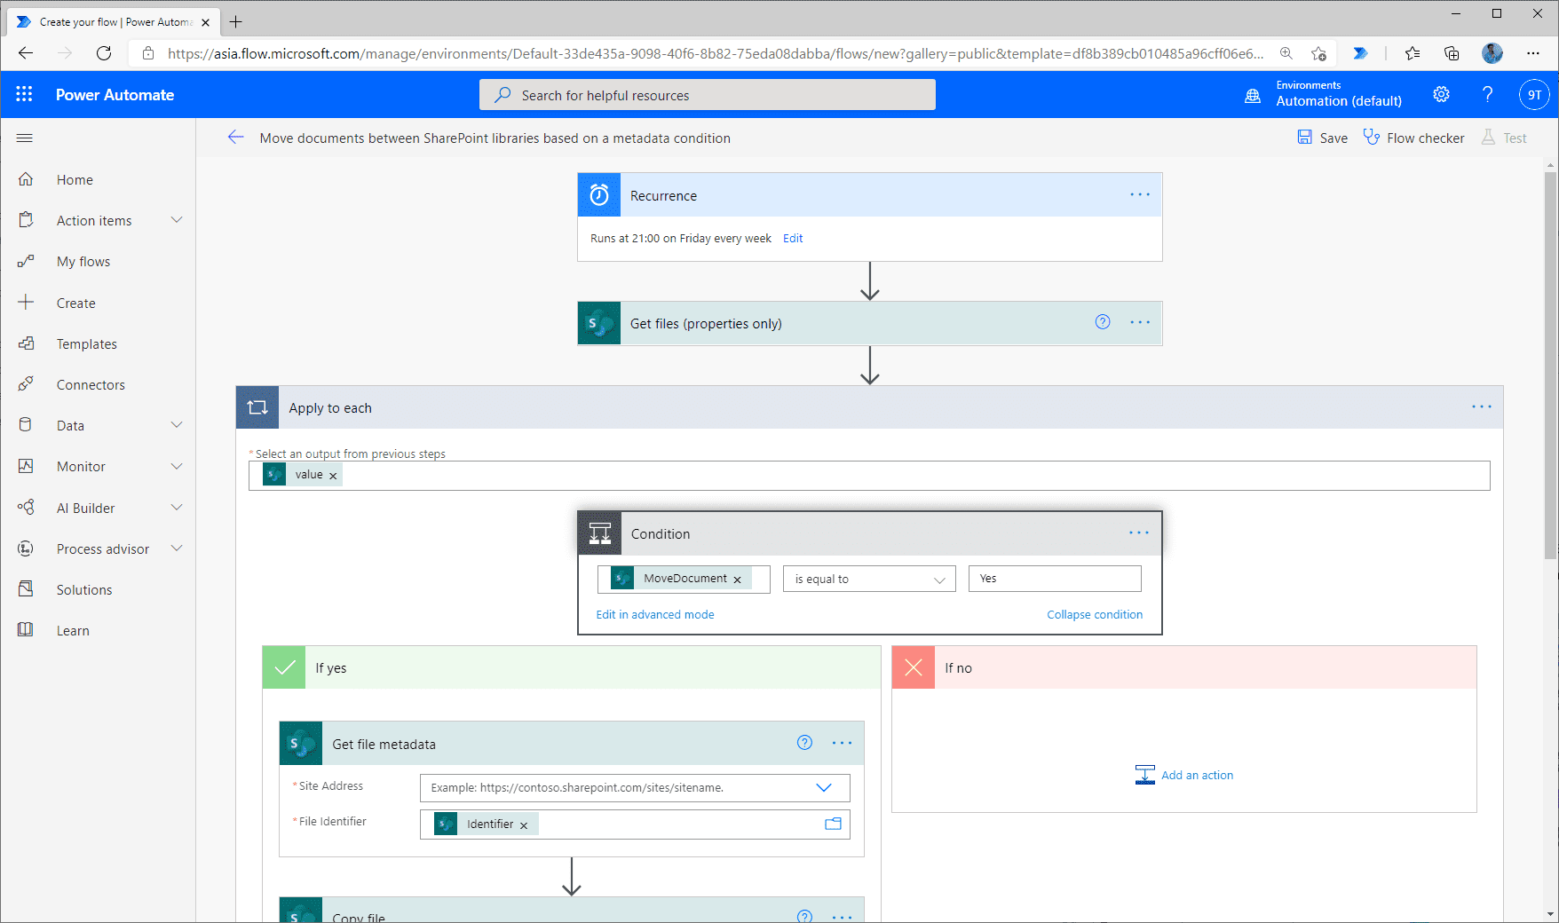Open the Solutions section

(83, 589)
